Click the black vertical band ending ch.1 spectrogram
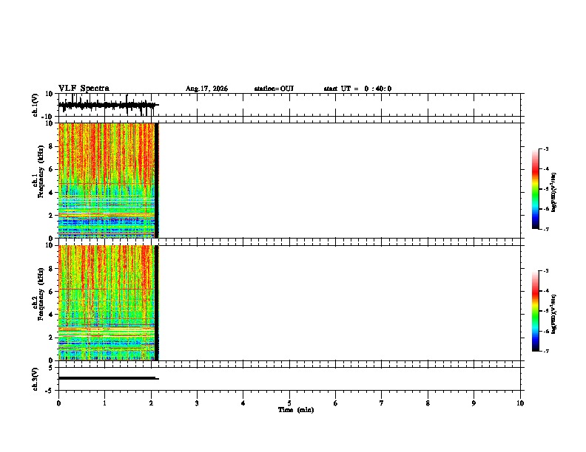 (x=157, y=180)
